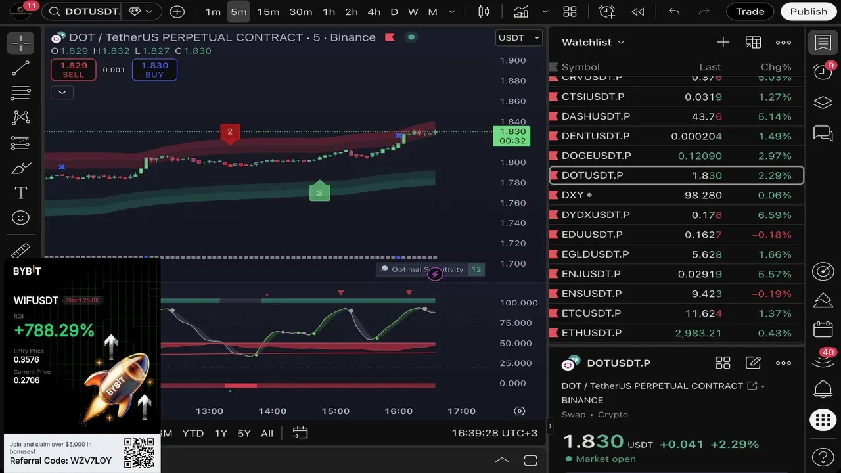Click the 16:39:28 UTC+3 timezone clock

tap(495, 434)
